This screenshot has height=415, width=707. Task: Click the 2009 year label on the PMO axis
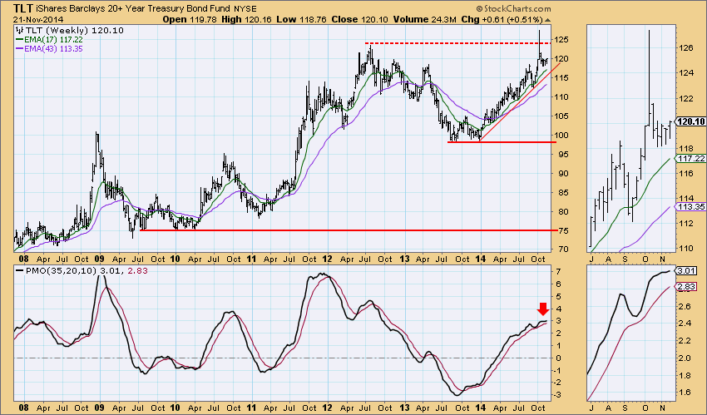(x=100, y=408)
